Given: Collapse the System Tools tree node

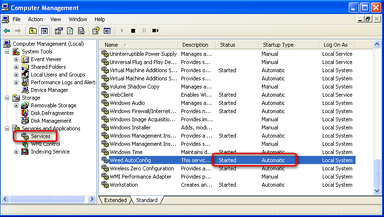Looking at the screenshot, I should (x=7, y=51).
